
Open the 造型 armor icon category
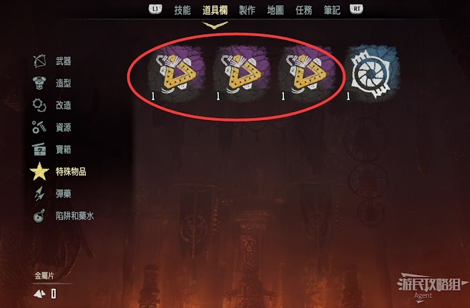[x=39, y=83]
